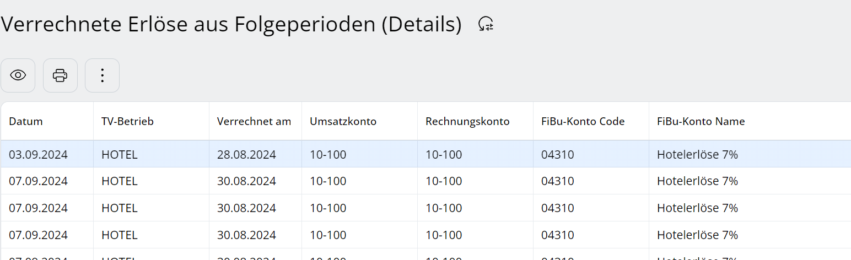This screenshot has height=260, width=851.
Task: Open the three-dot more options menu
Action: coord(102,75)
